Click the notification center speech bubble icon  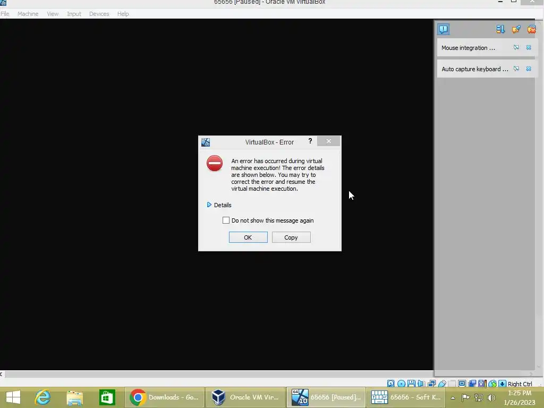click(x=444, y=29)
